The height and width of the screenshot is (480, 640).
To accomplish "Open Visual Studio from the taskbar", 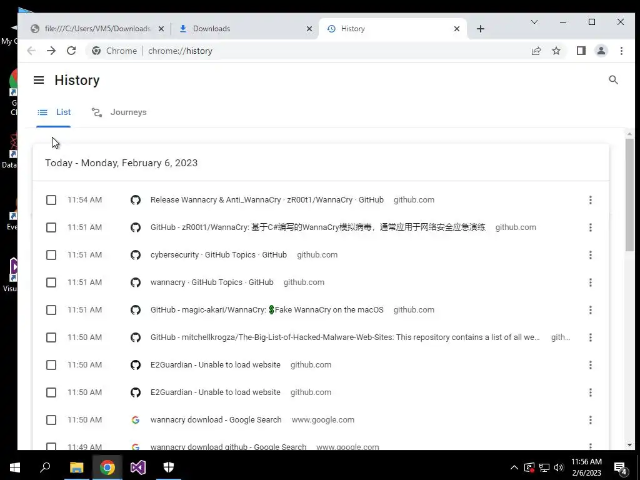I will (138, 467).
